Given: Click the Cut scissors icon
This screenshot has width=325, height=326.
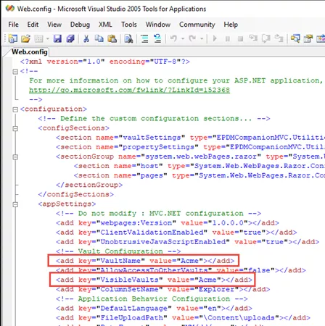Looking at the screenshot, I should [x=86, y=38].
